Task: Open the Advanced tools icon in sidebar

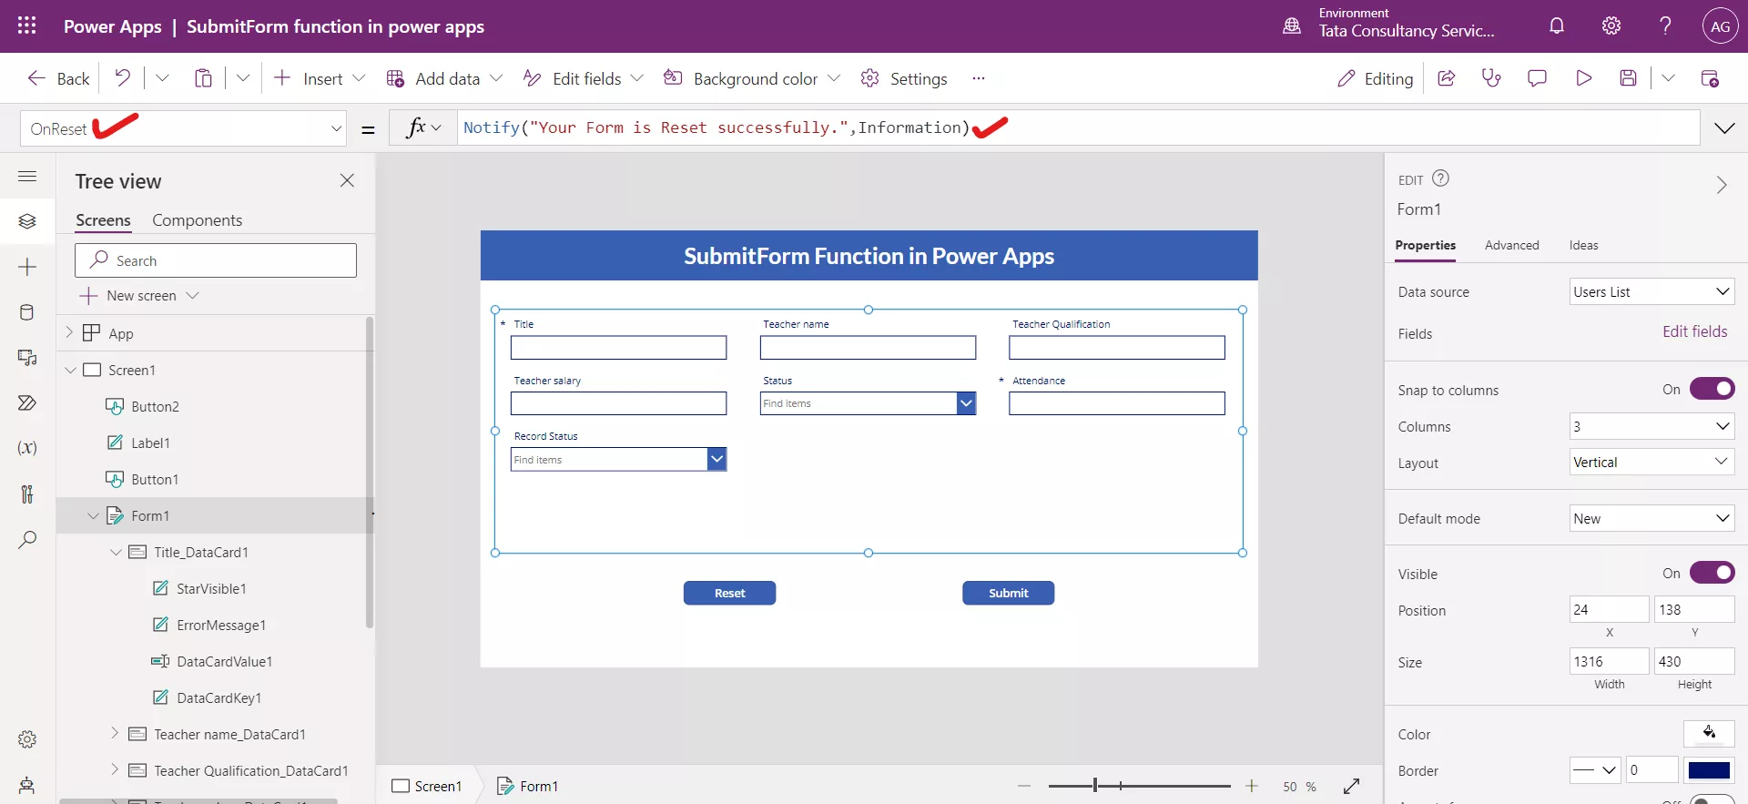Action: pyautogui.click(x=27, y=494)
